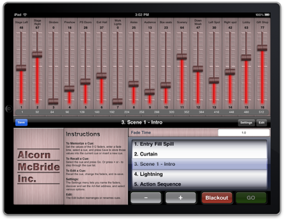
Task: Step to previous cue with minus button
Action: pos(146,197)
